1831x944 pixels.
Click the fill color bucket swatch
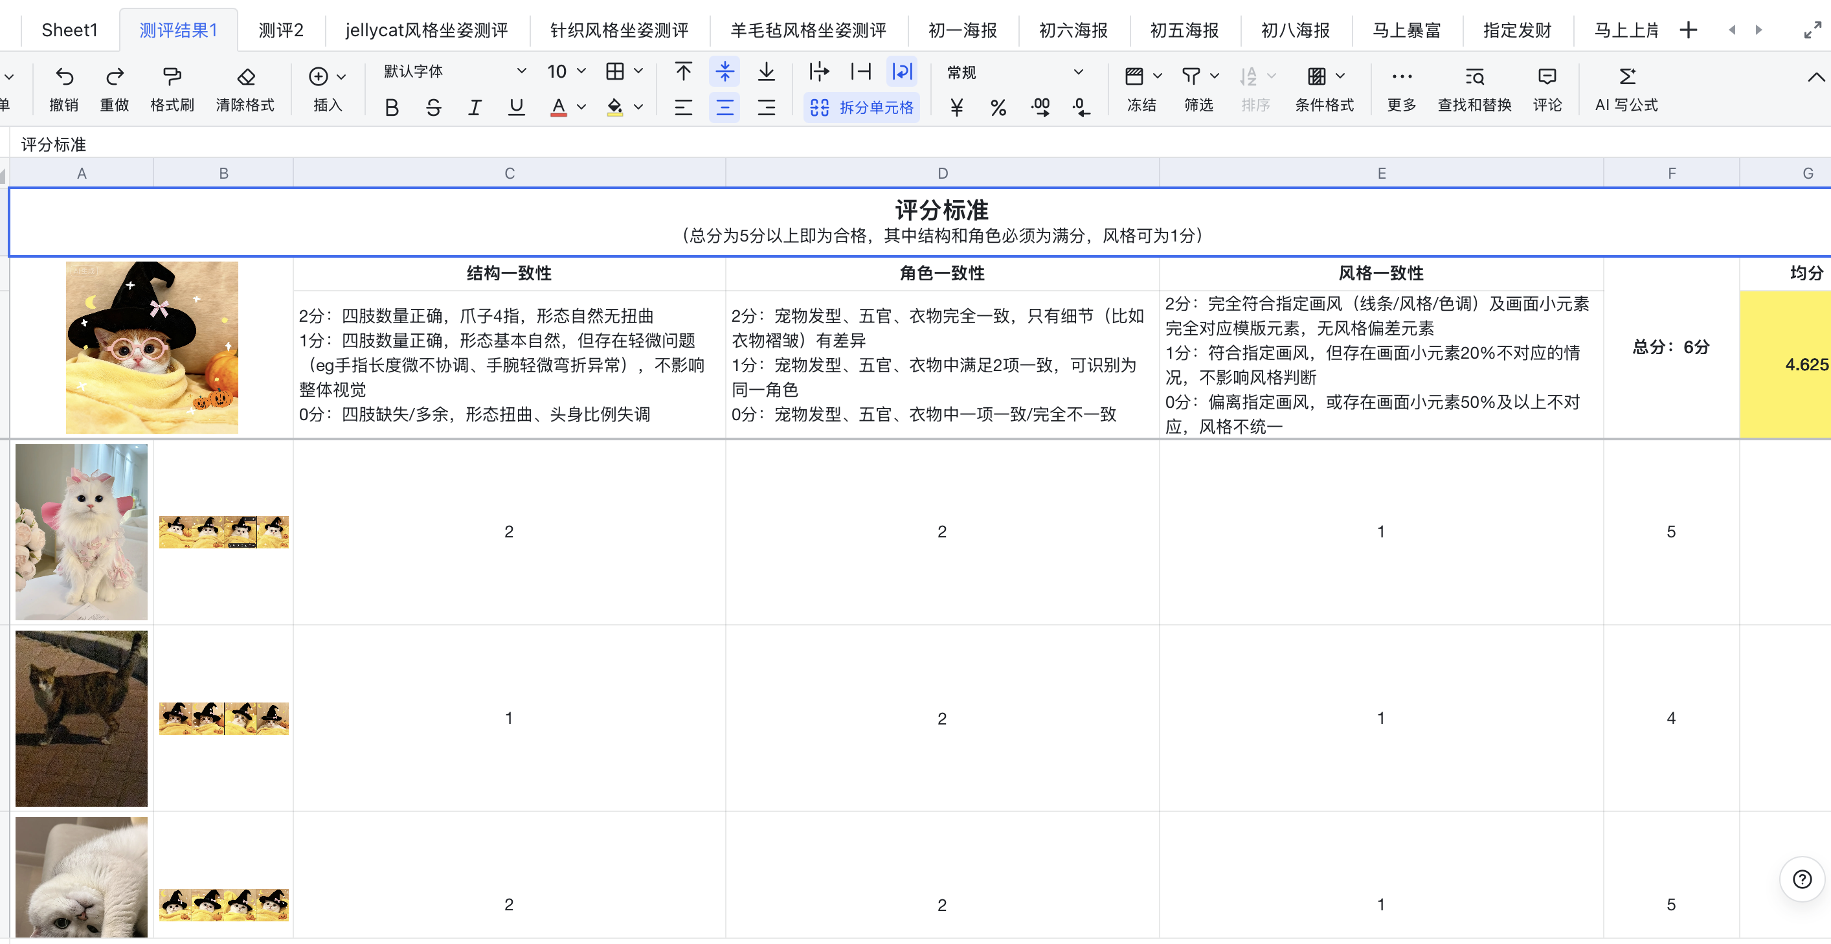click(x=615, y=108)
